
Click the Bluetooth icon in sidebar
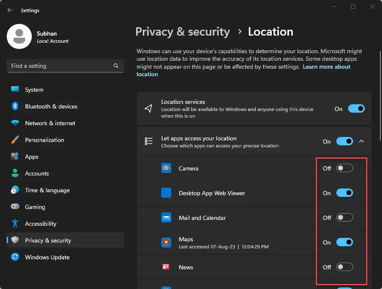point(15,106)
